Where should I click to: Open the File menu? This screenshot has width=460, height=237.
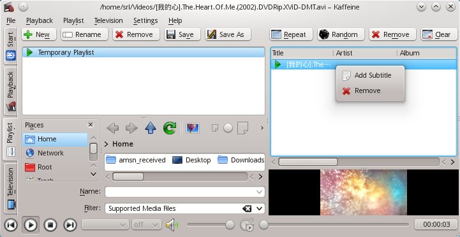[x=11, y=20]
